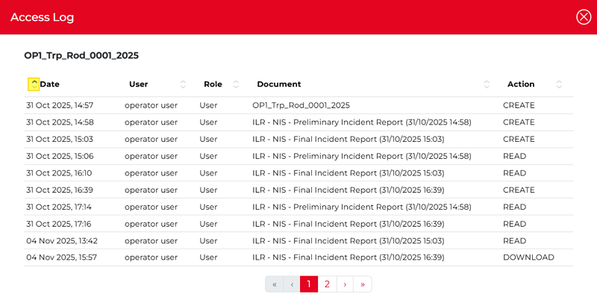Click CREATE action in the 14:58 row

tap(519, 122)
